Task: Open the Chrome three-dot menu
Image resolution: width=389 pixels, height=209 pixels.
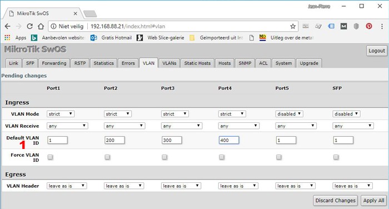Action: click(x=382, y=26)
